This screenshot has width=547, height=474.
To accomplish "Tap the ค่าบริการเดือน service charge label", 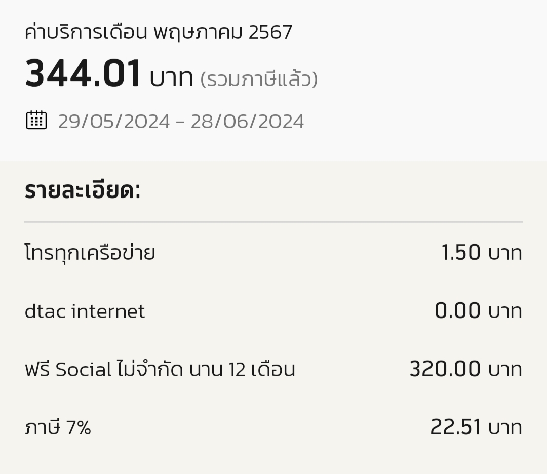I will [86, 32].
